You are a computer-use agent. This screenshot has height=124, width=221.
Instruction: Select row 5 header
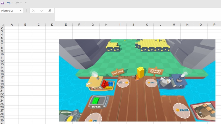click(x=2, y=38)
